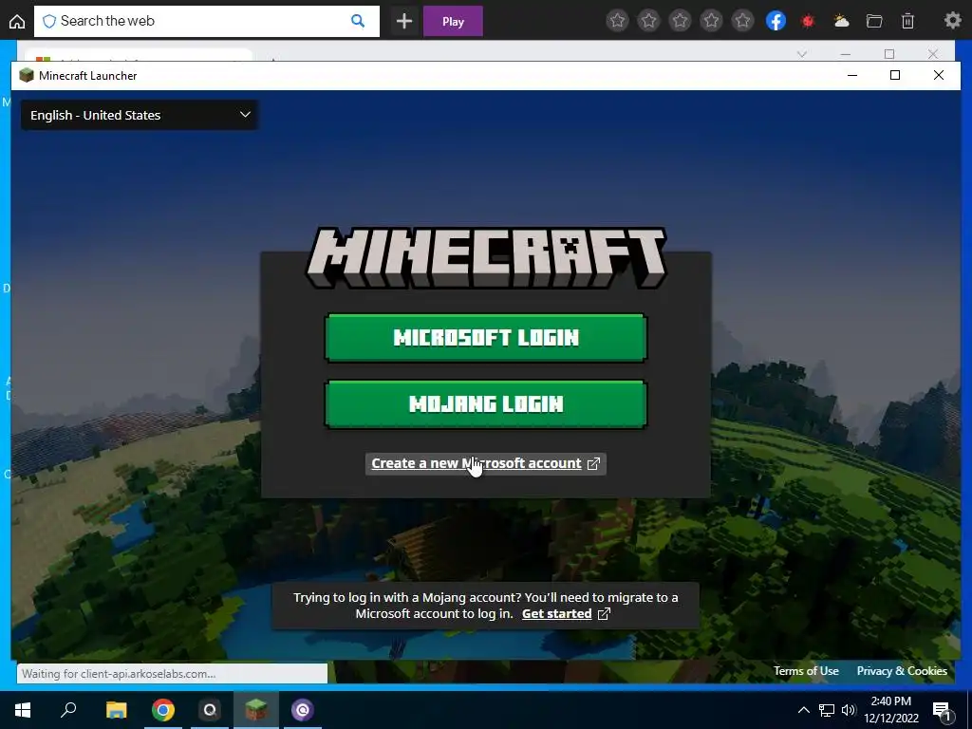Click the MICROSOFT LOGIN button
Screen dimensions: 972x729
[x=486, y=338]
